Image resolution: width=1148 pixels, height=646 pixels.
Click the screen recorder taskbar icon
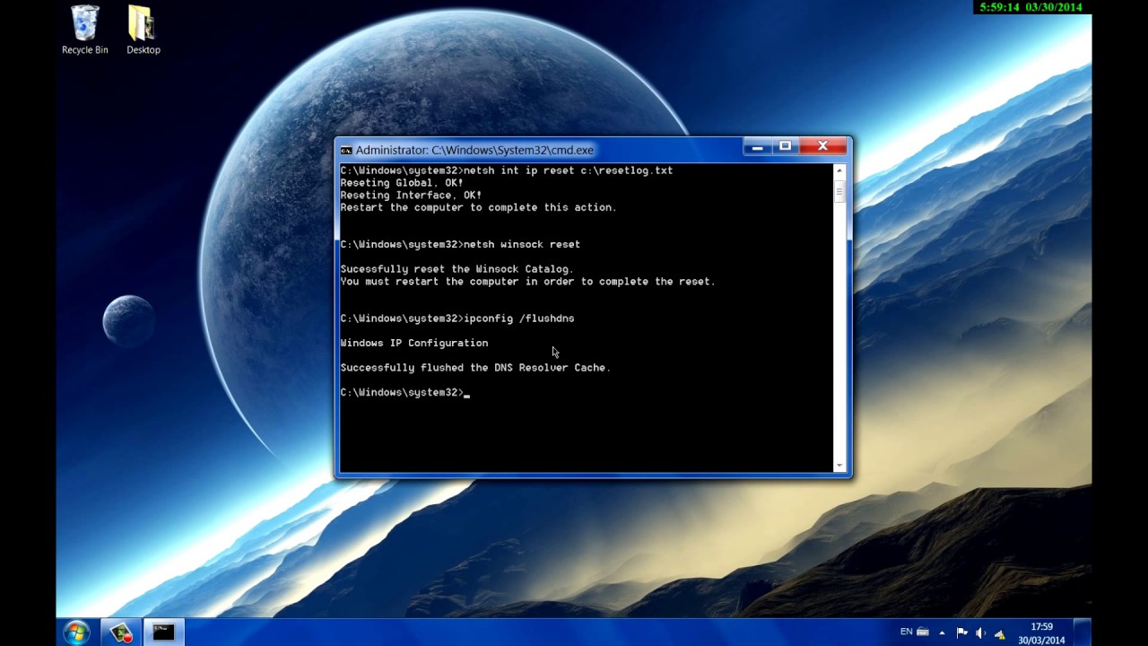coord(121,633)
